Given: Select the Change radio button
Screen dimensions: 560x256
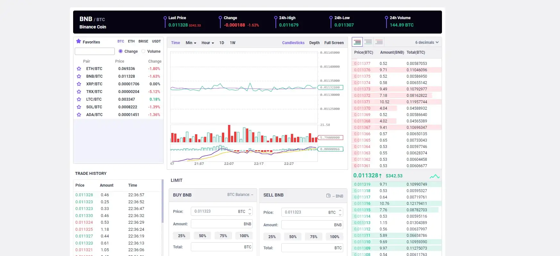Looking at the screenshot, I should 121,51.
